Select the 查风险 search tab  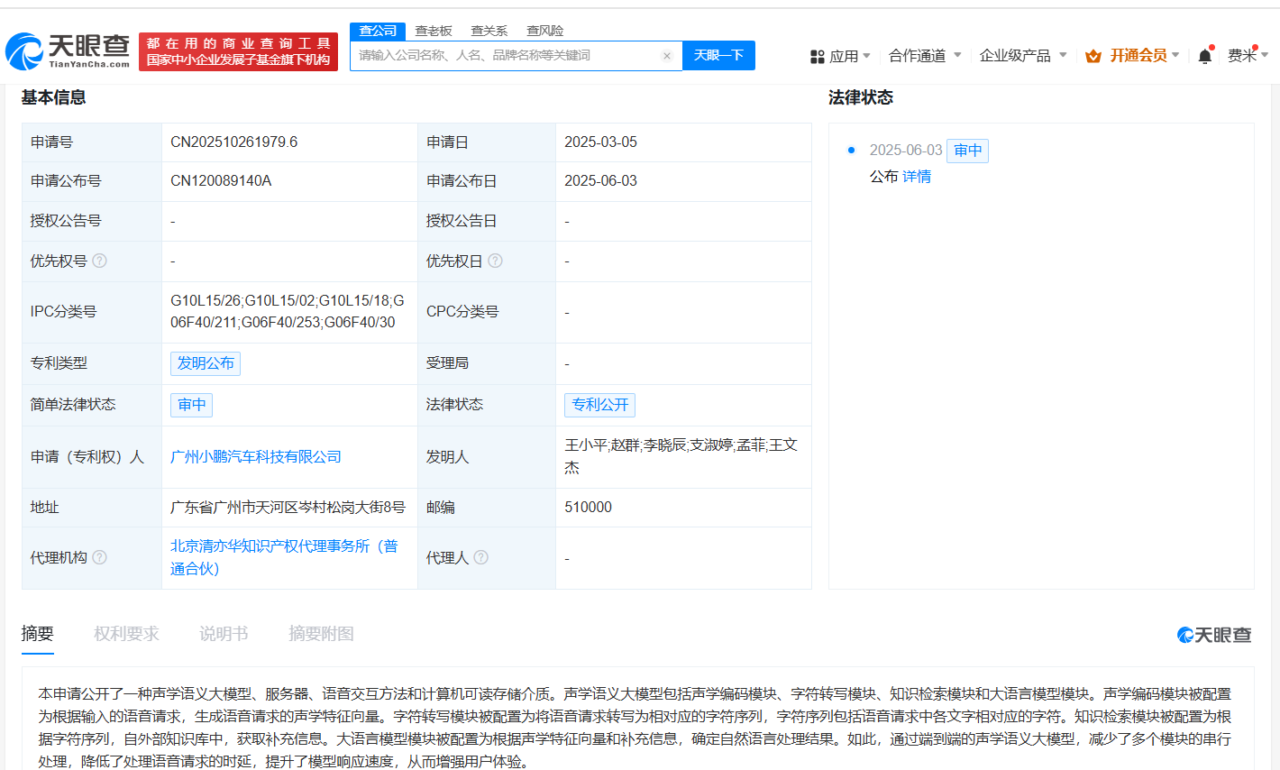coord(545,31)
